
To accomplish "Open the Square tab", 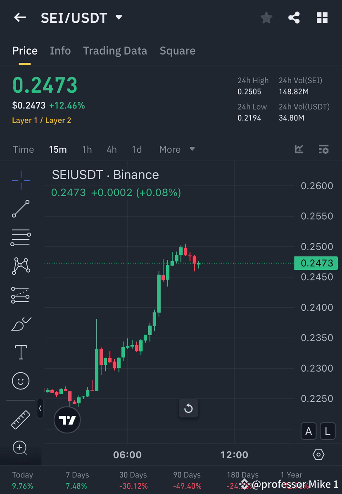I will (x=177, y=50).
